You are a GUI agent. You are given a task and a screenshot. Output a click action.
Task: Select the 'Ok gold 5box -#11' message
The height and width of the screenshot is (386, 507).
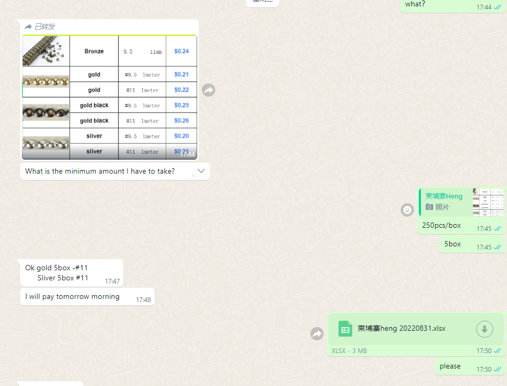[72, 272]
